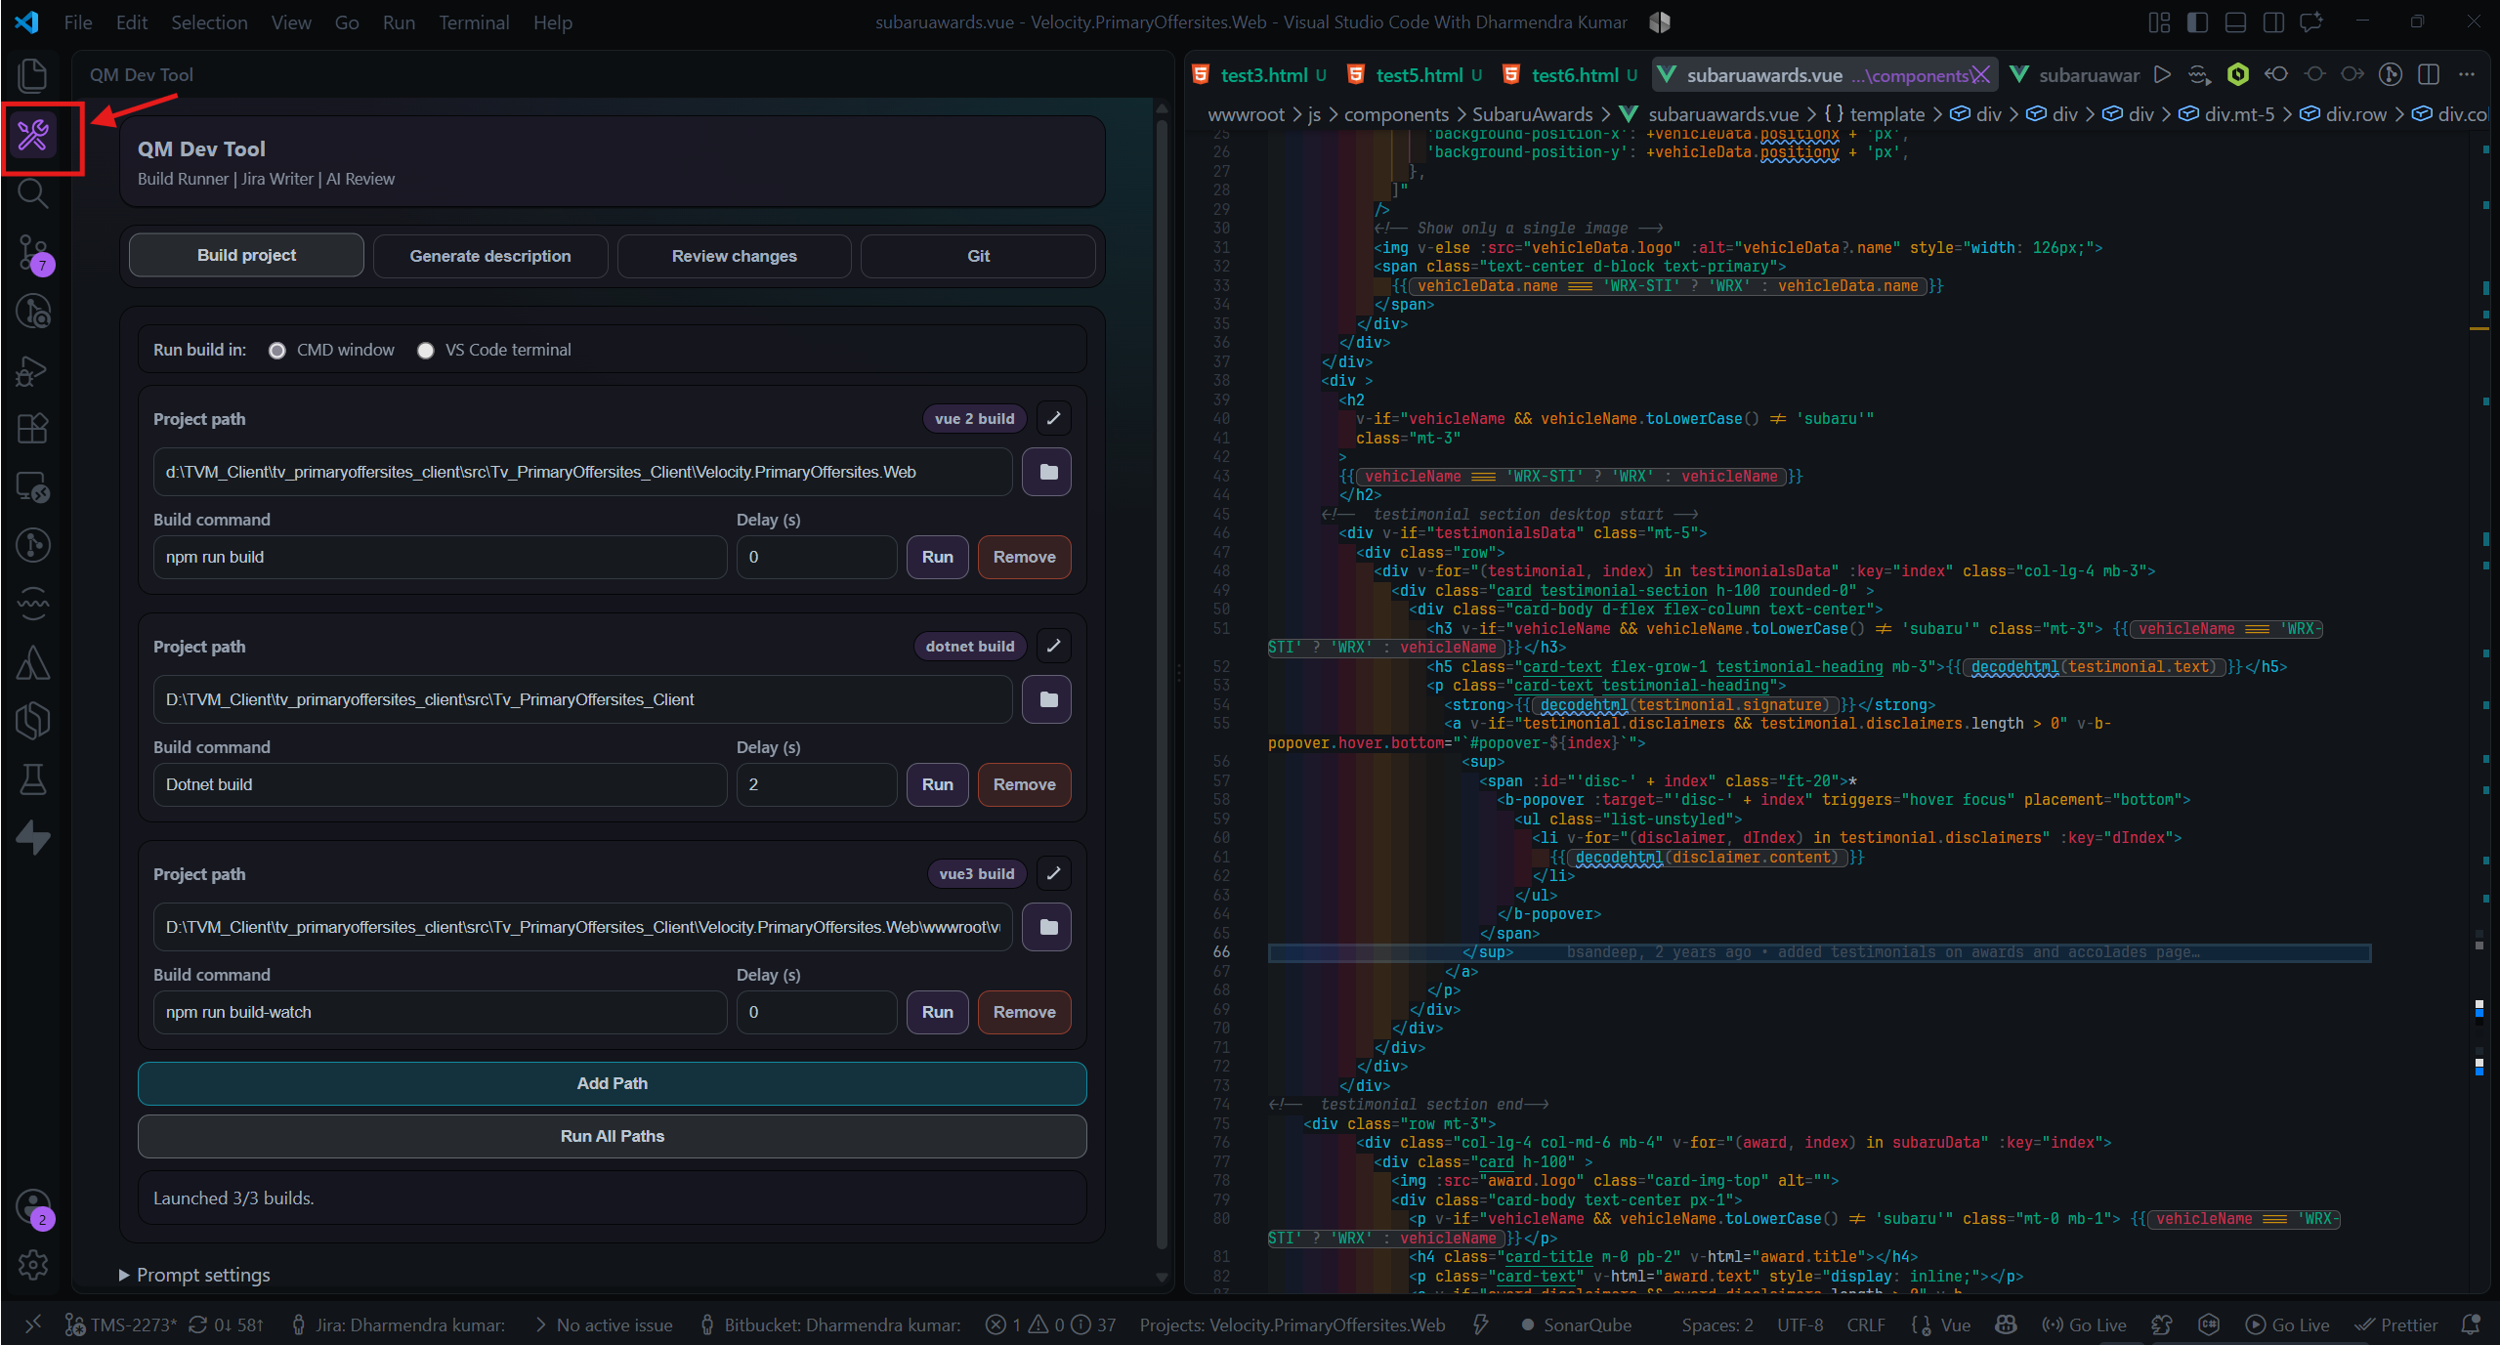
Task: Open next revision change in editor toolbar
Action: click(2352, 75)
